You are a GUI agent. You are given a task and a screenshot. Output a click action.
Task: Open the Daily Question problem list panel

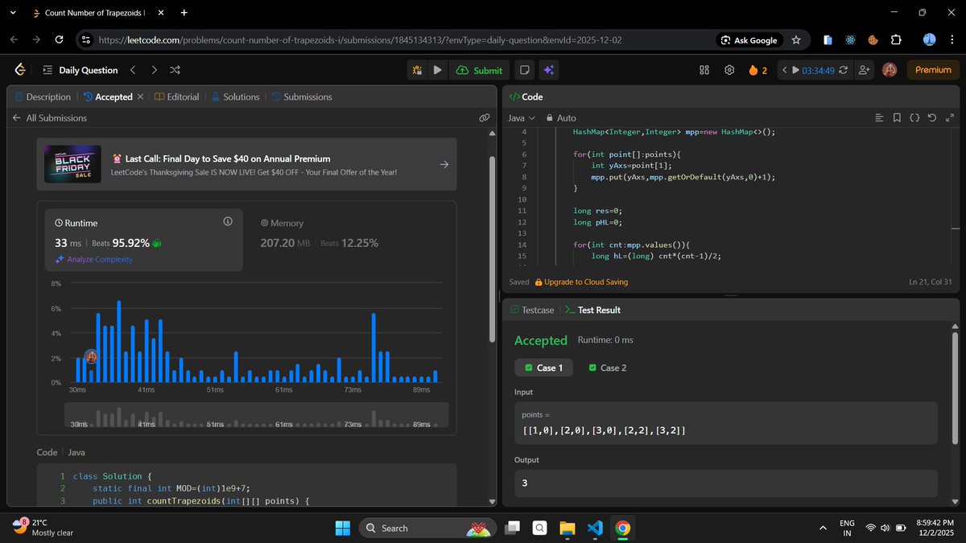[80, 70]
